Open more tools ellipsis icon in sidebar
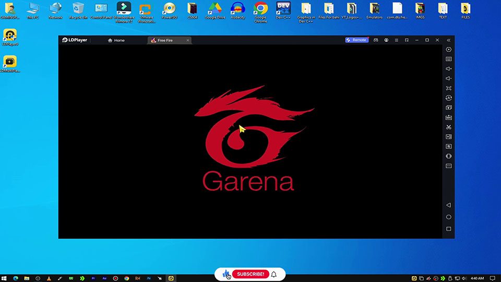This screenshot has width=501, height=282. pyautogui.click(x=449, y=166)
